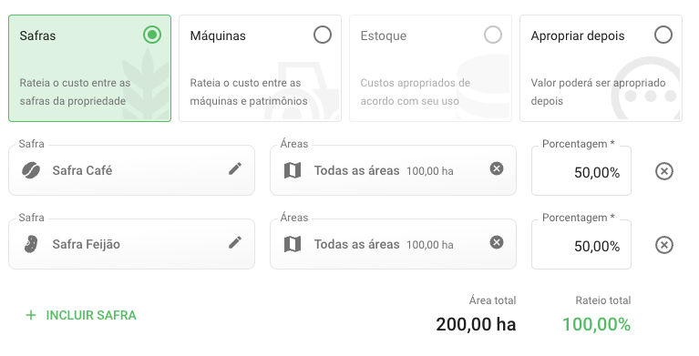Image resolution: width=699 pixels, height=356 pixels.
Task: Click the bean icon beside Safra Feijão
Action: (x=31, y=244)
